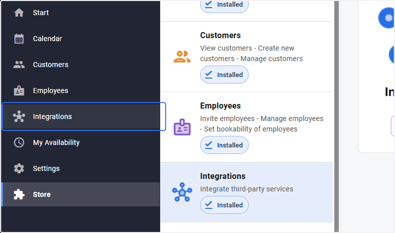Go to Employees in the sidebar
Image resolution: width=395 pixels, height=233 pixels.
81,91
